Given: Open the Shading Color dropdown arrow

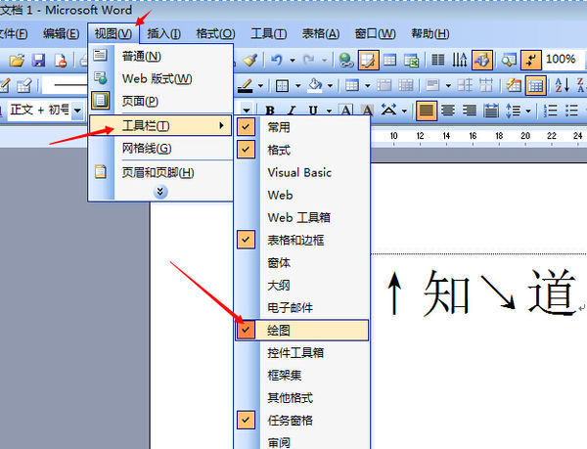Looking at the screenshot, I should [330, 86].
